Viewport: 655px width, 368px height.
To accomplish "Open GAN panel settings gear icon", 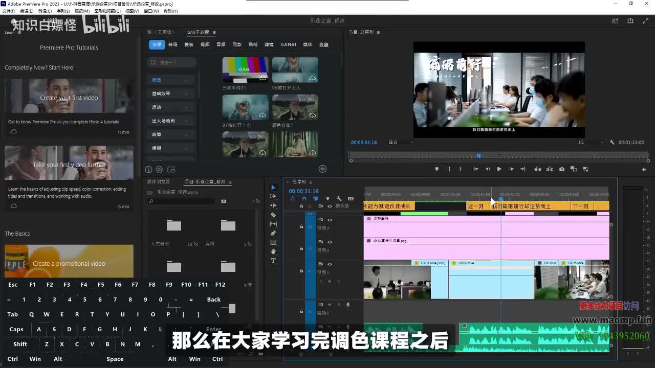I will pos(159,170).
